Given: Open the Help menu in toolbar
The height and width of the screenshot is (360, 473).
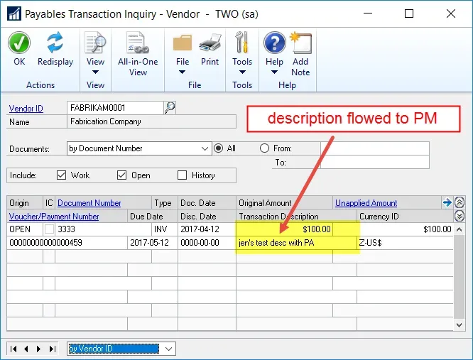Looking at the screenshot, I should coord(274,51).
